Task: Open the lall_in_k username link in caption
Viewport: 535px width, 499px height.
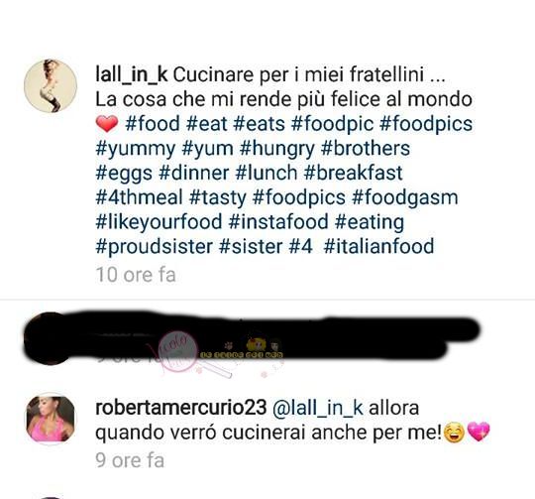Action: [x=132, y=75]
